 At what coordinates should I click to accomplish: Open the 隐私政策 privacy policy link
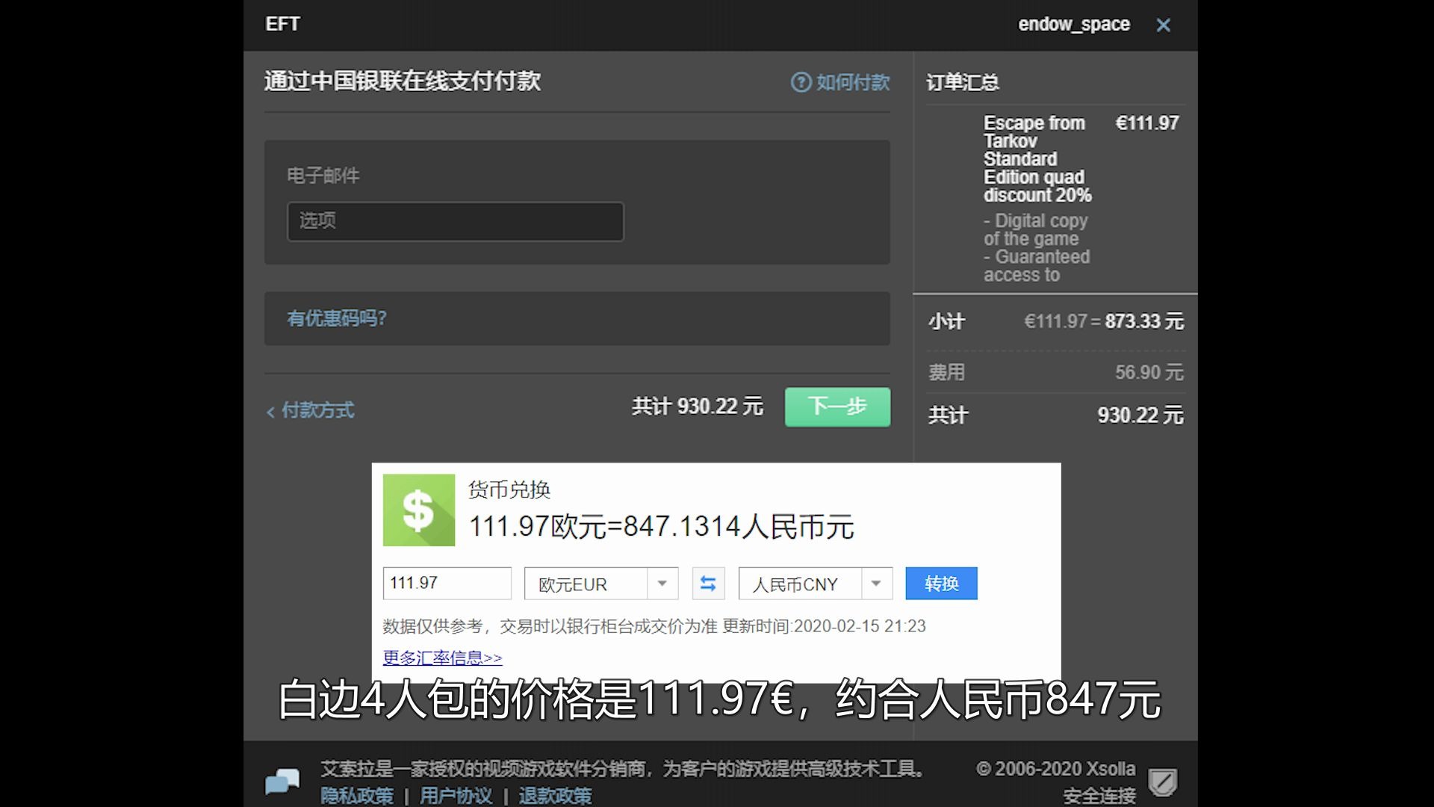pyautogui.click(x=357, y=796)
